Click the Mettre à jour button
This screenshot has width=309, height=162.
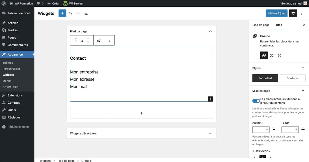(x=276, y=13)
